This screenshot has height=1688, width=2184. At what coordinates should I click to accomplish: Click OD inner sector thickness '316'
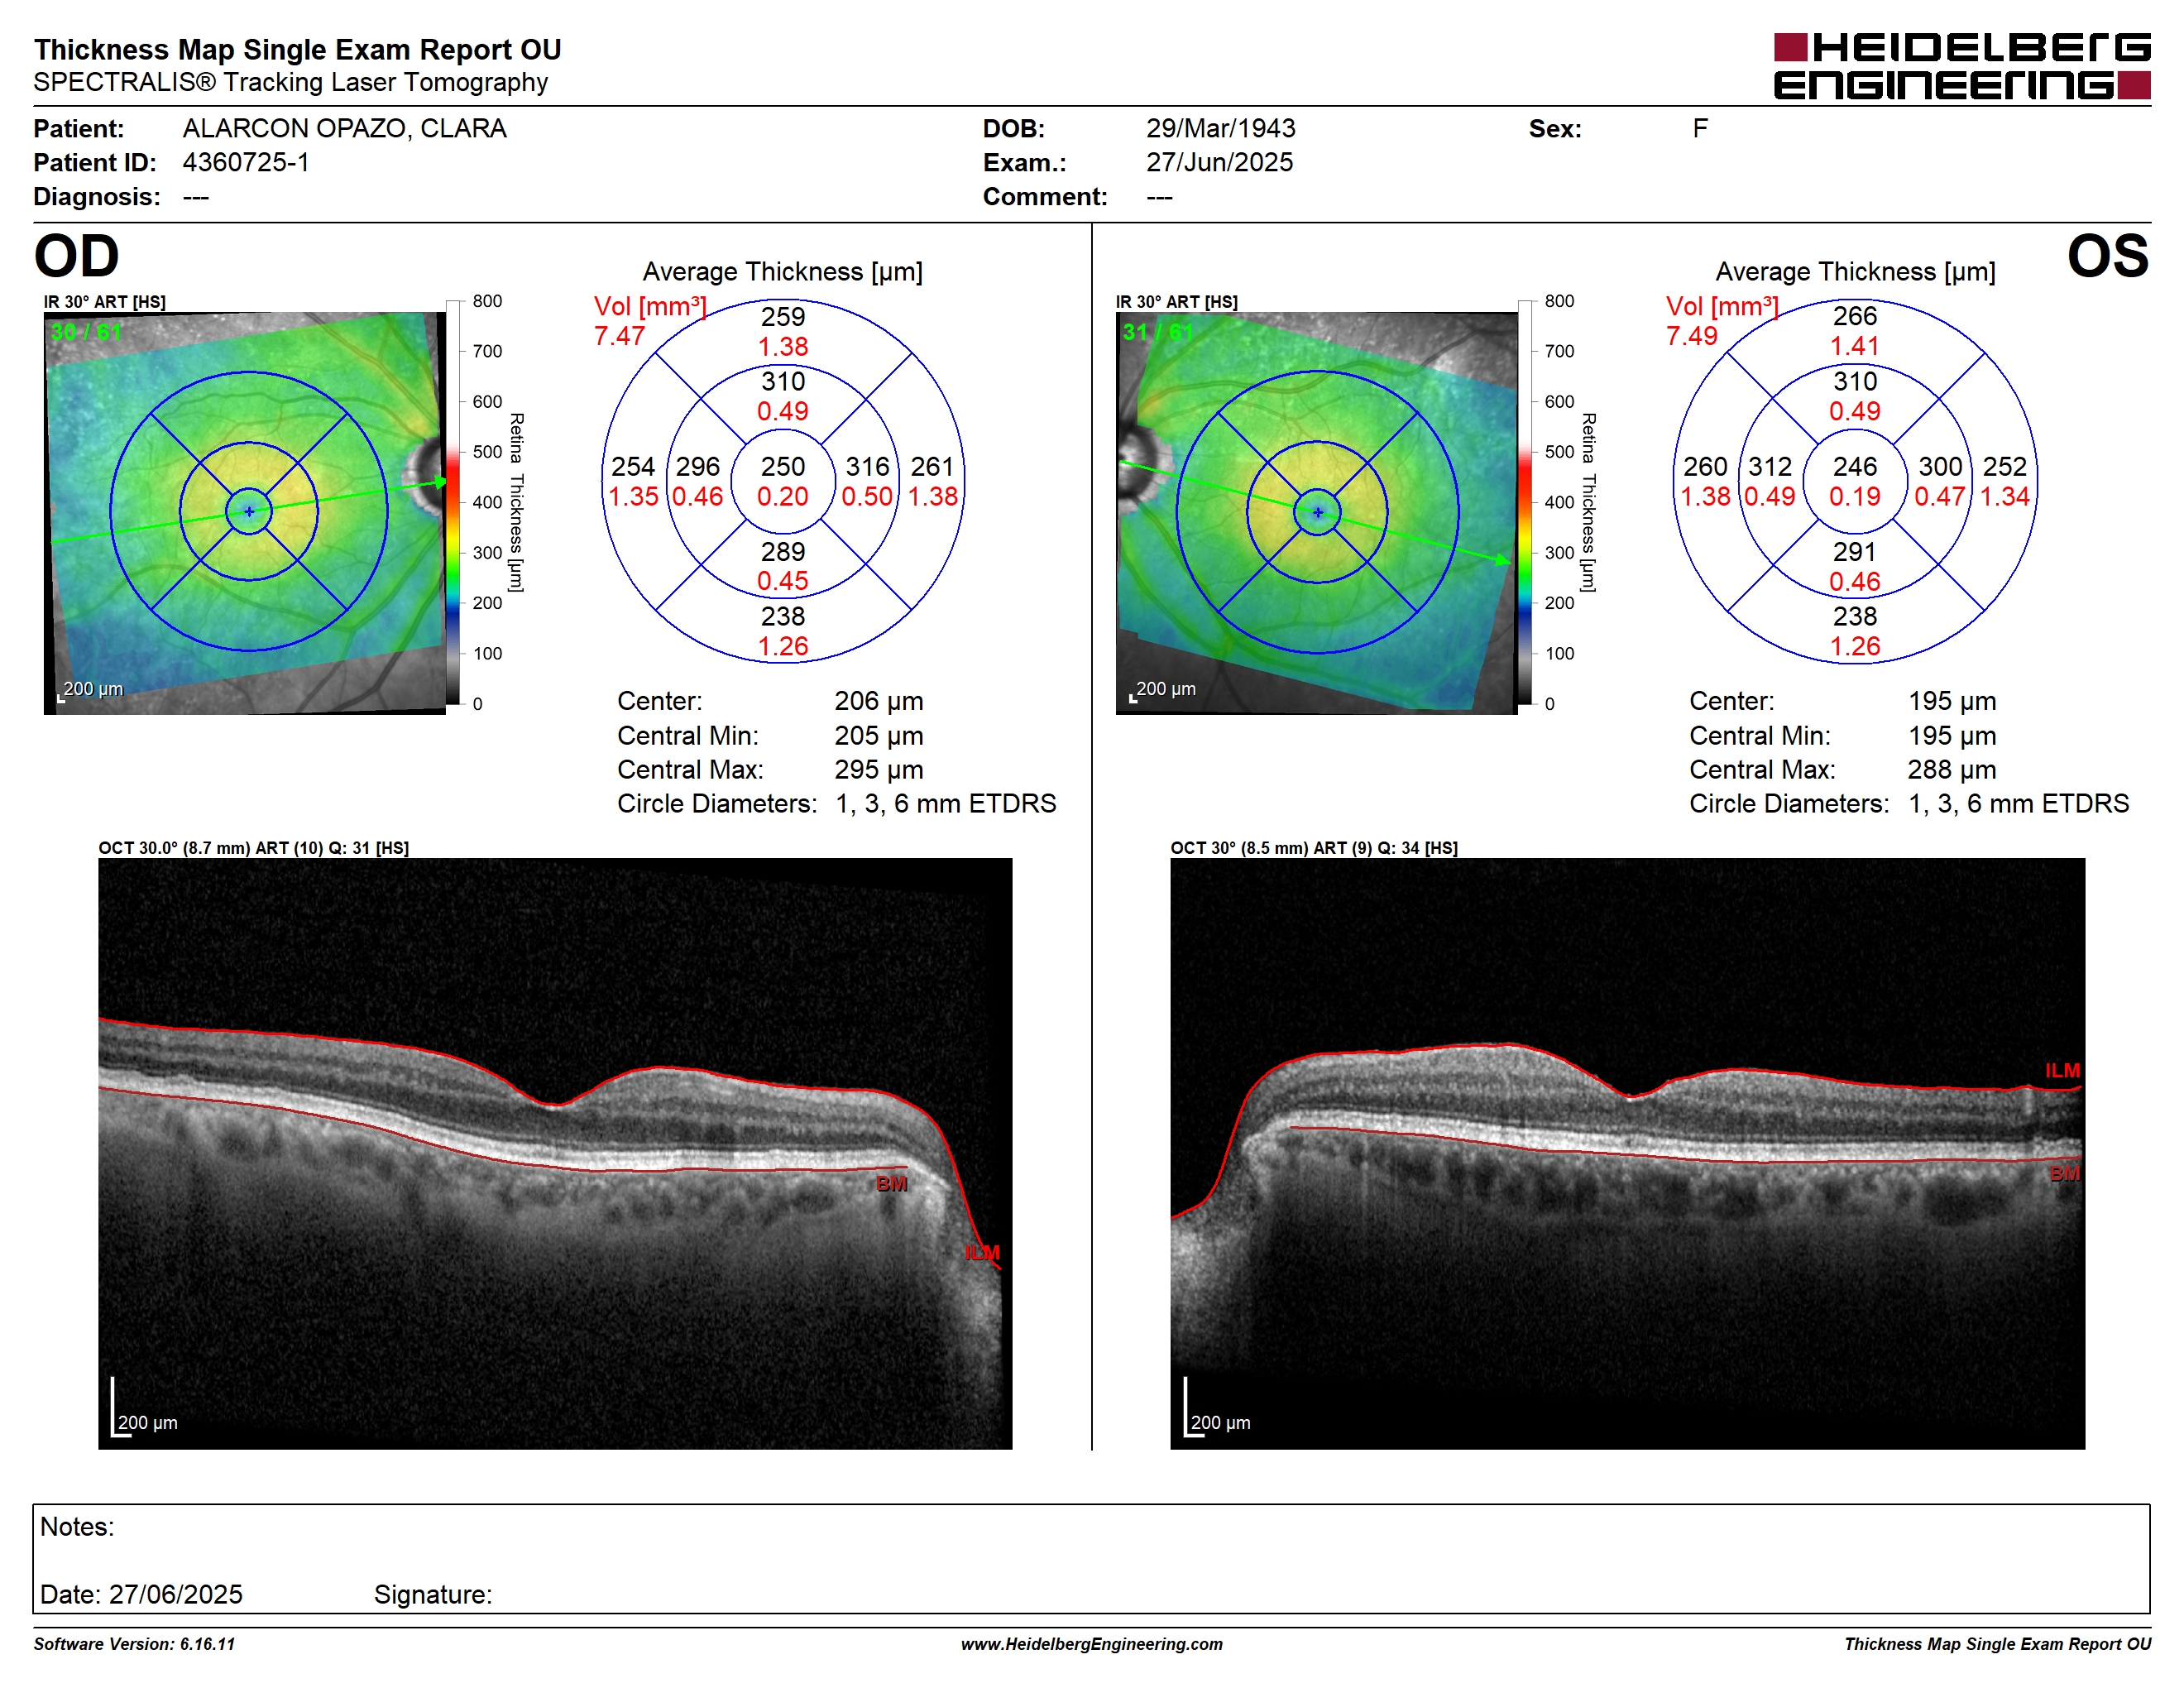pyautogui.click(x=867, y=467)
